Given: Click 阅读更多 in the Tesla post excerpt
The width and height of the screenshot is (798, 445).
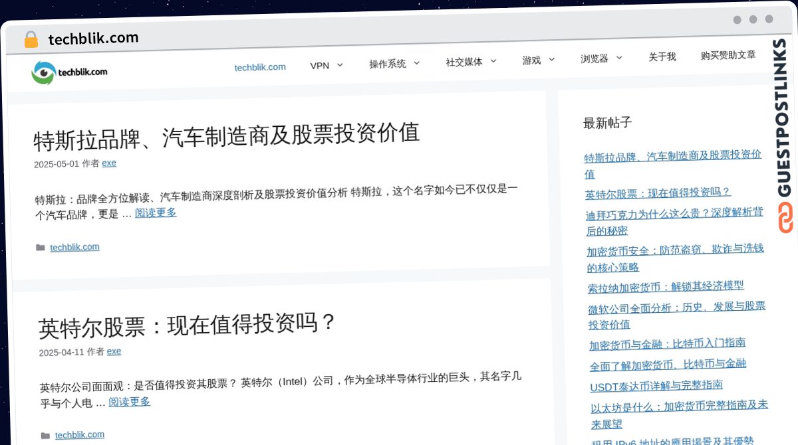Looking at the screenshot, I should click(x=156, y=213).
